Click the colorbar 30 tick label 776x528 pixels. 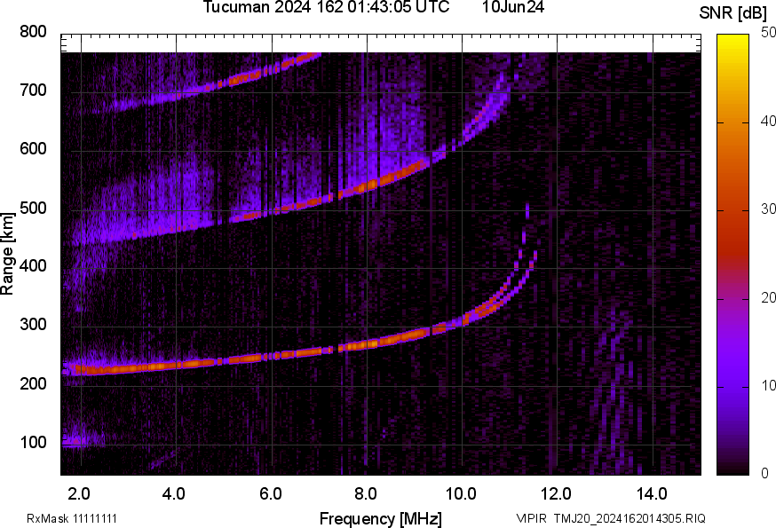point(768,209)
